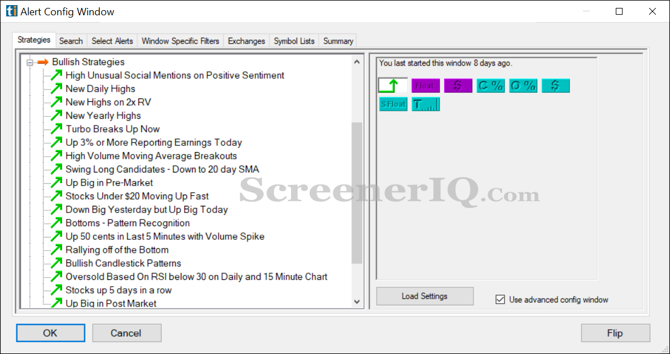Select the purple dollar sign filter icon
670x354 pixels.
click(458, 85)
